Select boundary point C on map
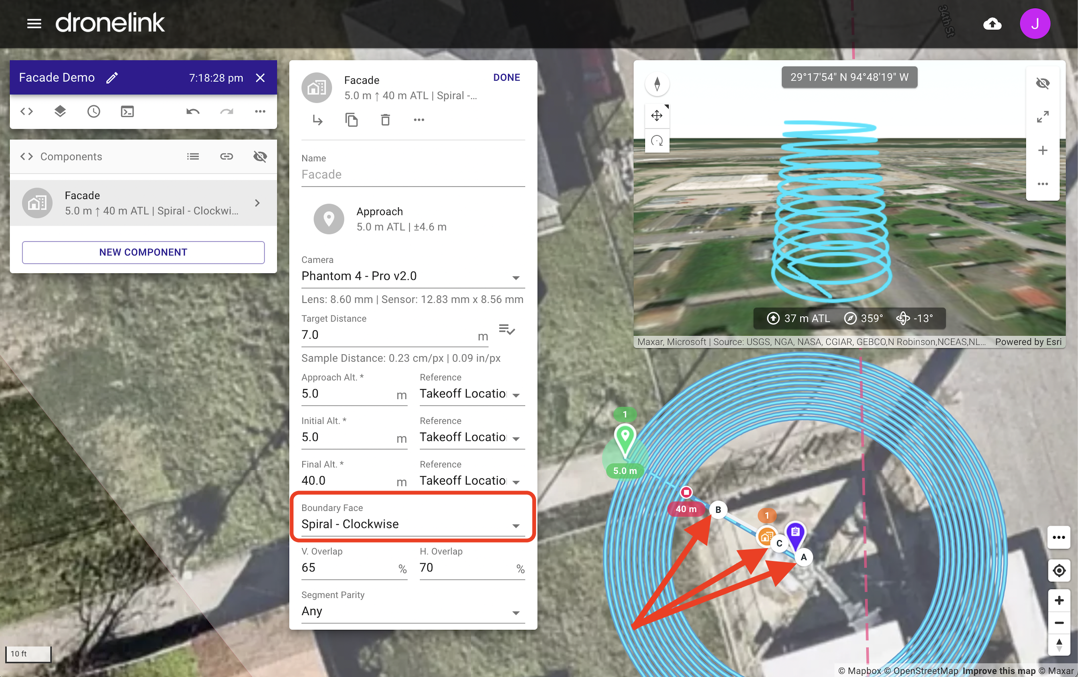Image resolution: width=1078 pixels, height=677 pixels. point(780,543)
